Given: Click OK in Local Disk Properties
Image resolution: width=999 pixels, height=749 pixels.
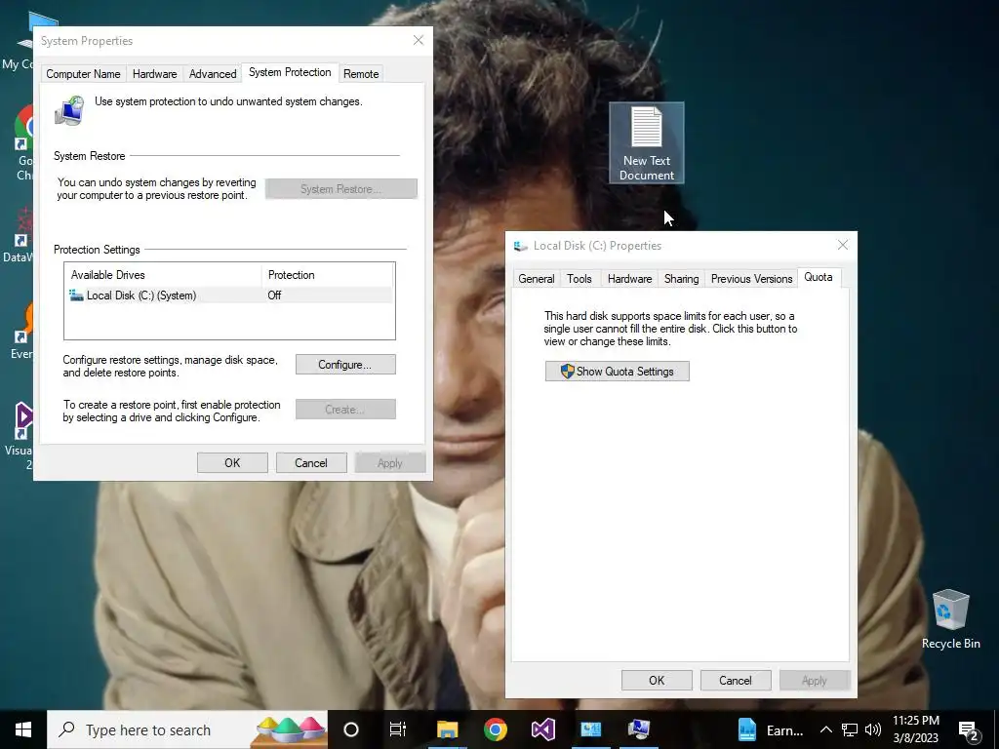Looking at the screenshot, I should coord(657,680).
